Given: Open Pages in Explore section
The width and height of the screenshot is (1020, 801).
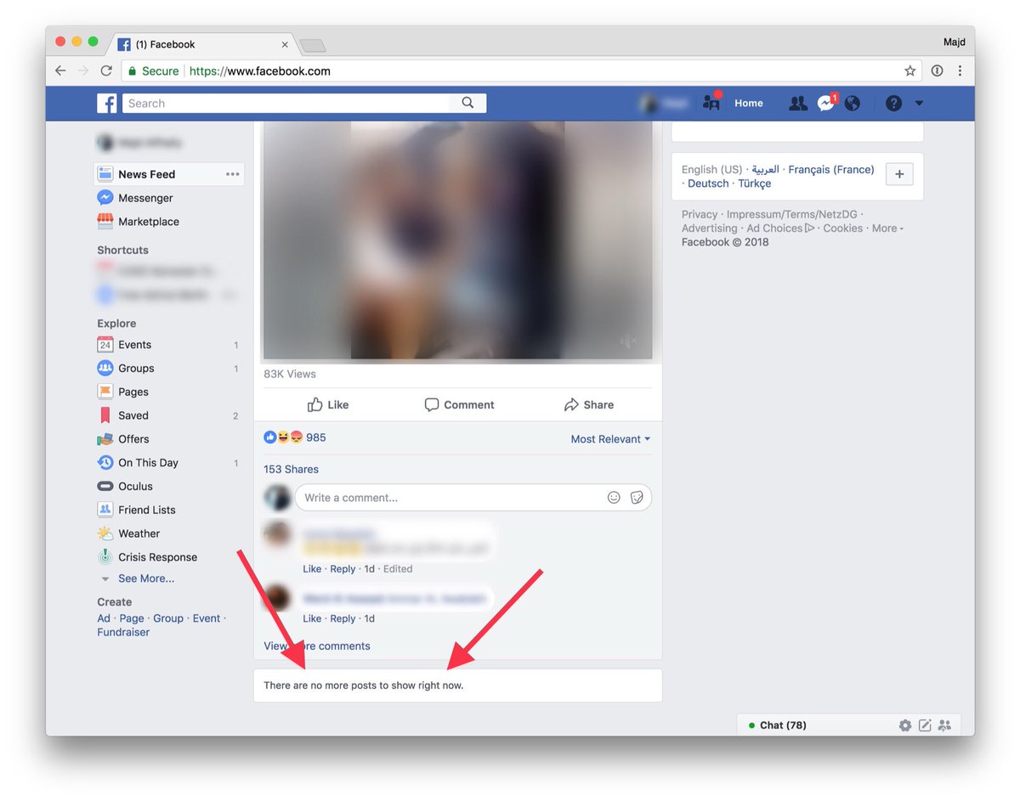Looking at the screenshot, I should pos(133,392).
